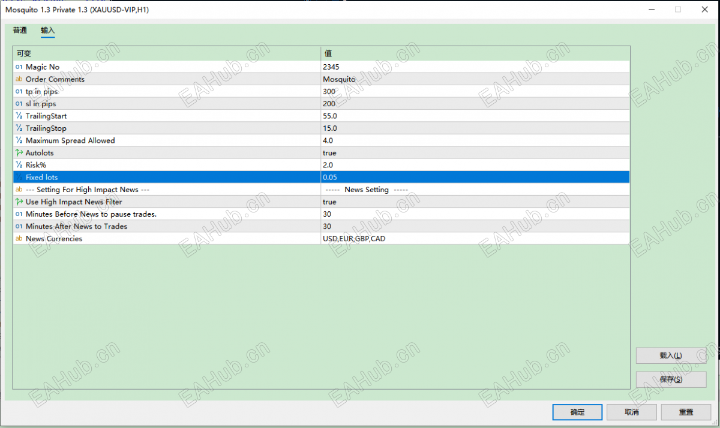Click the fraction icon beside Maximum Spread Allowed
This screenshot has width=720, height=428.
[x=19, y=140]
